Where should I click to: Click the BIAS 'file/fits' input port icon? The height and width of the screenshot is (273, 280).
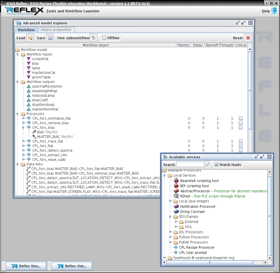coord(34,132)
